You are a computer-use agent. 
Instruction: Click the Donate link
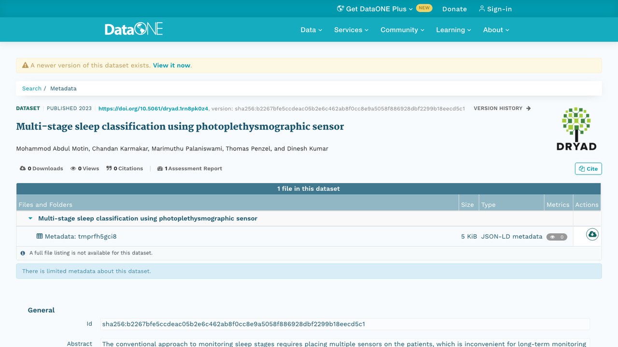pos(455,9)
